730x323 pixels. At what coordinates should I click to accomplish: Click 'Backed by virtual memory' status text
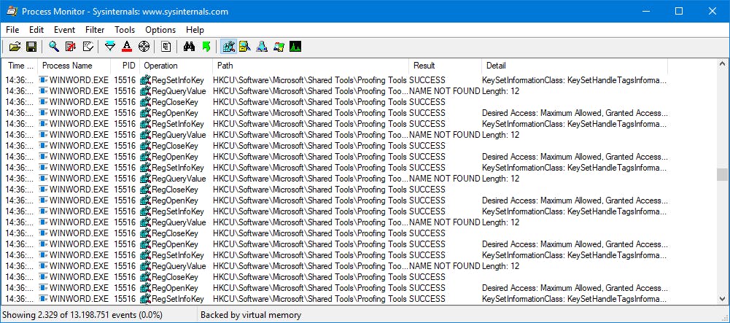(250, 315)
